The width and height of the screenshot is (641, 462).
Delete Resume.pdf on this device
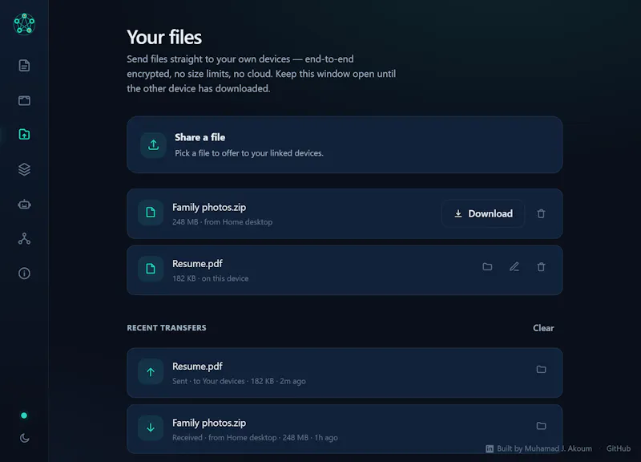click(x=541, y=267)
